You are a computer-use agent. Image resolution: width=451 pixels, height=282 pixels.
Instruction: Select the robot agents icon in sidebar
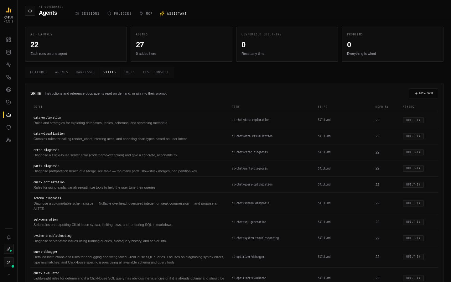[x=8, y=115]
